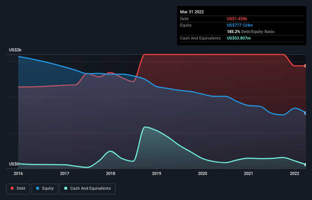Viewport: 312px width, 200px height.
Task: Click the red Debt endpoint marker
Action: tap(306, 66)
